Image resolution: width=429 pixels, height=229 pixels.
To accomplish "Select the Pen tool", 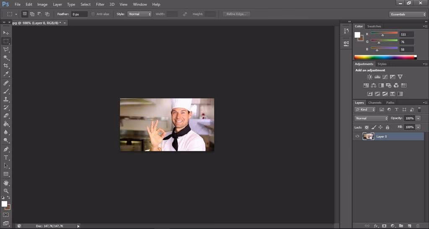I will point(6,149).
